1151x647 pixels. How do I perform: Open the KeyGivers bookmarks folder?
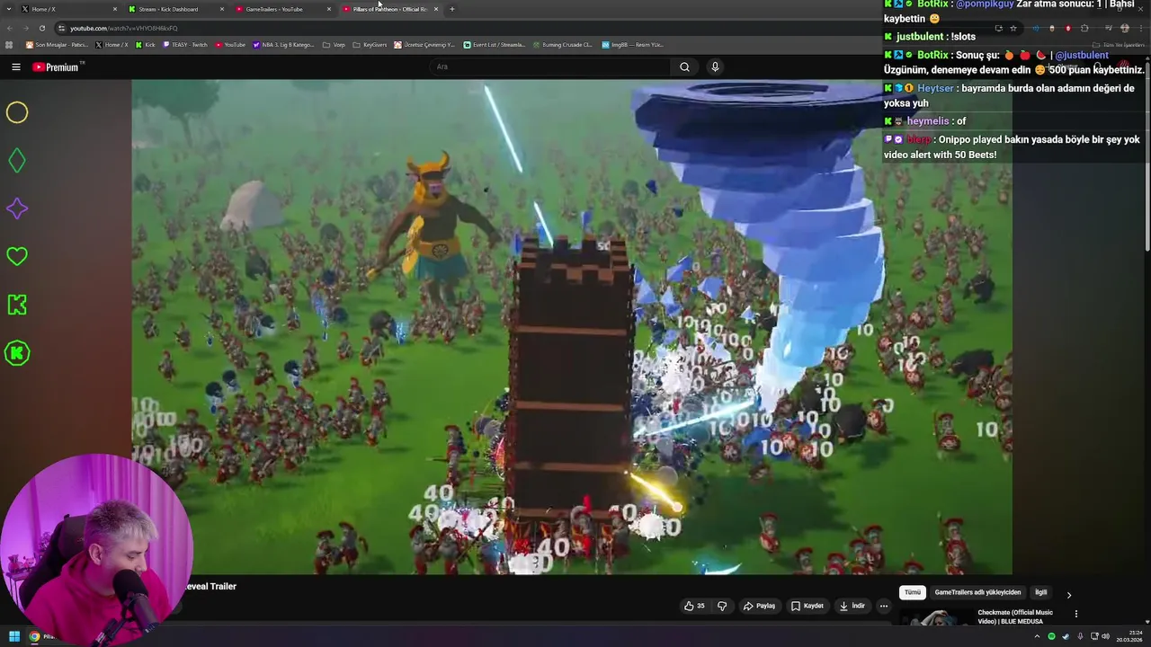click(x=370, y=44)
